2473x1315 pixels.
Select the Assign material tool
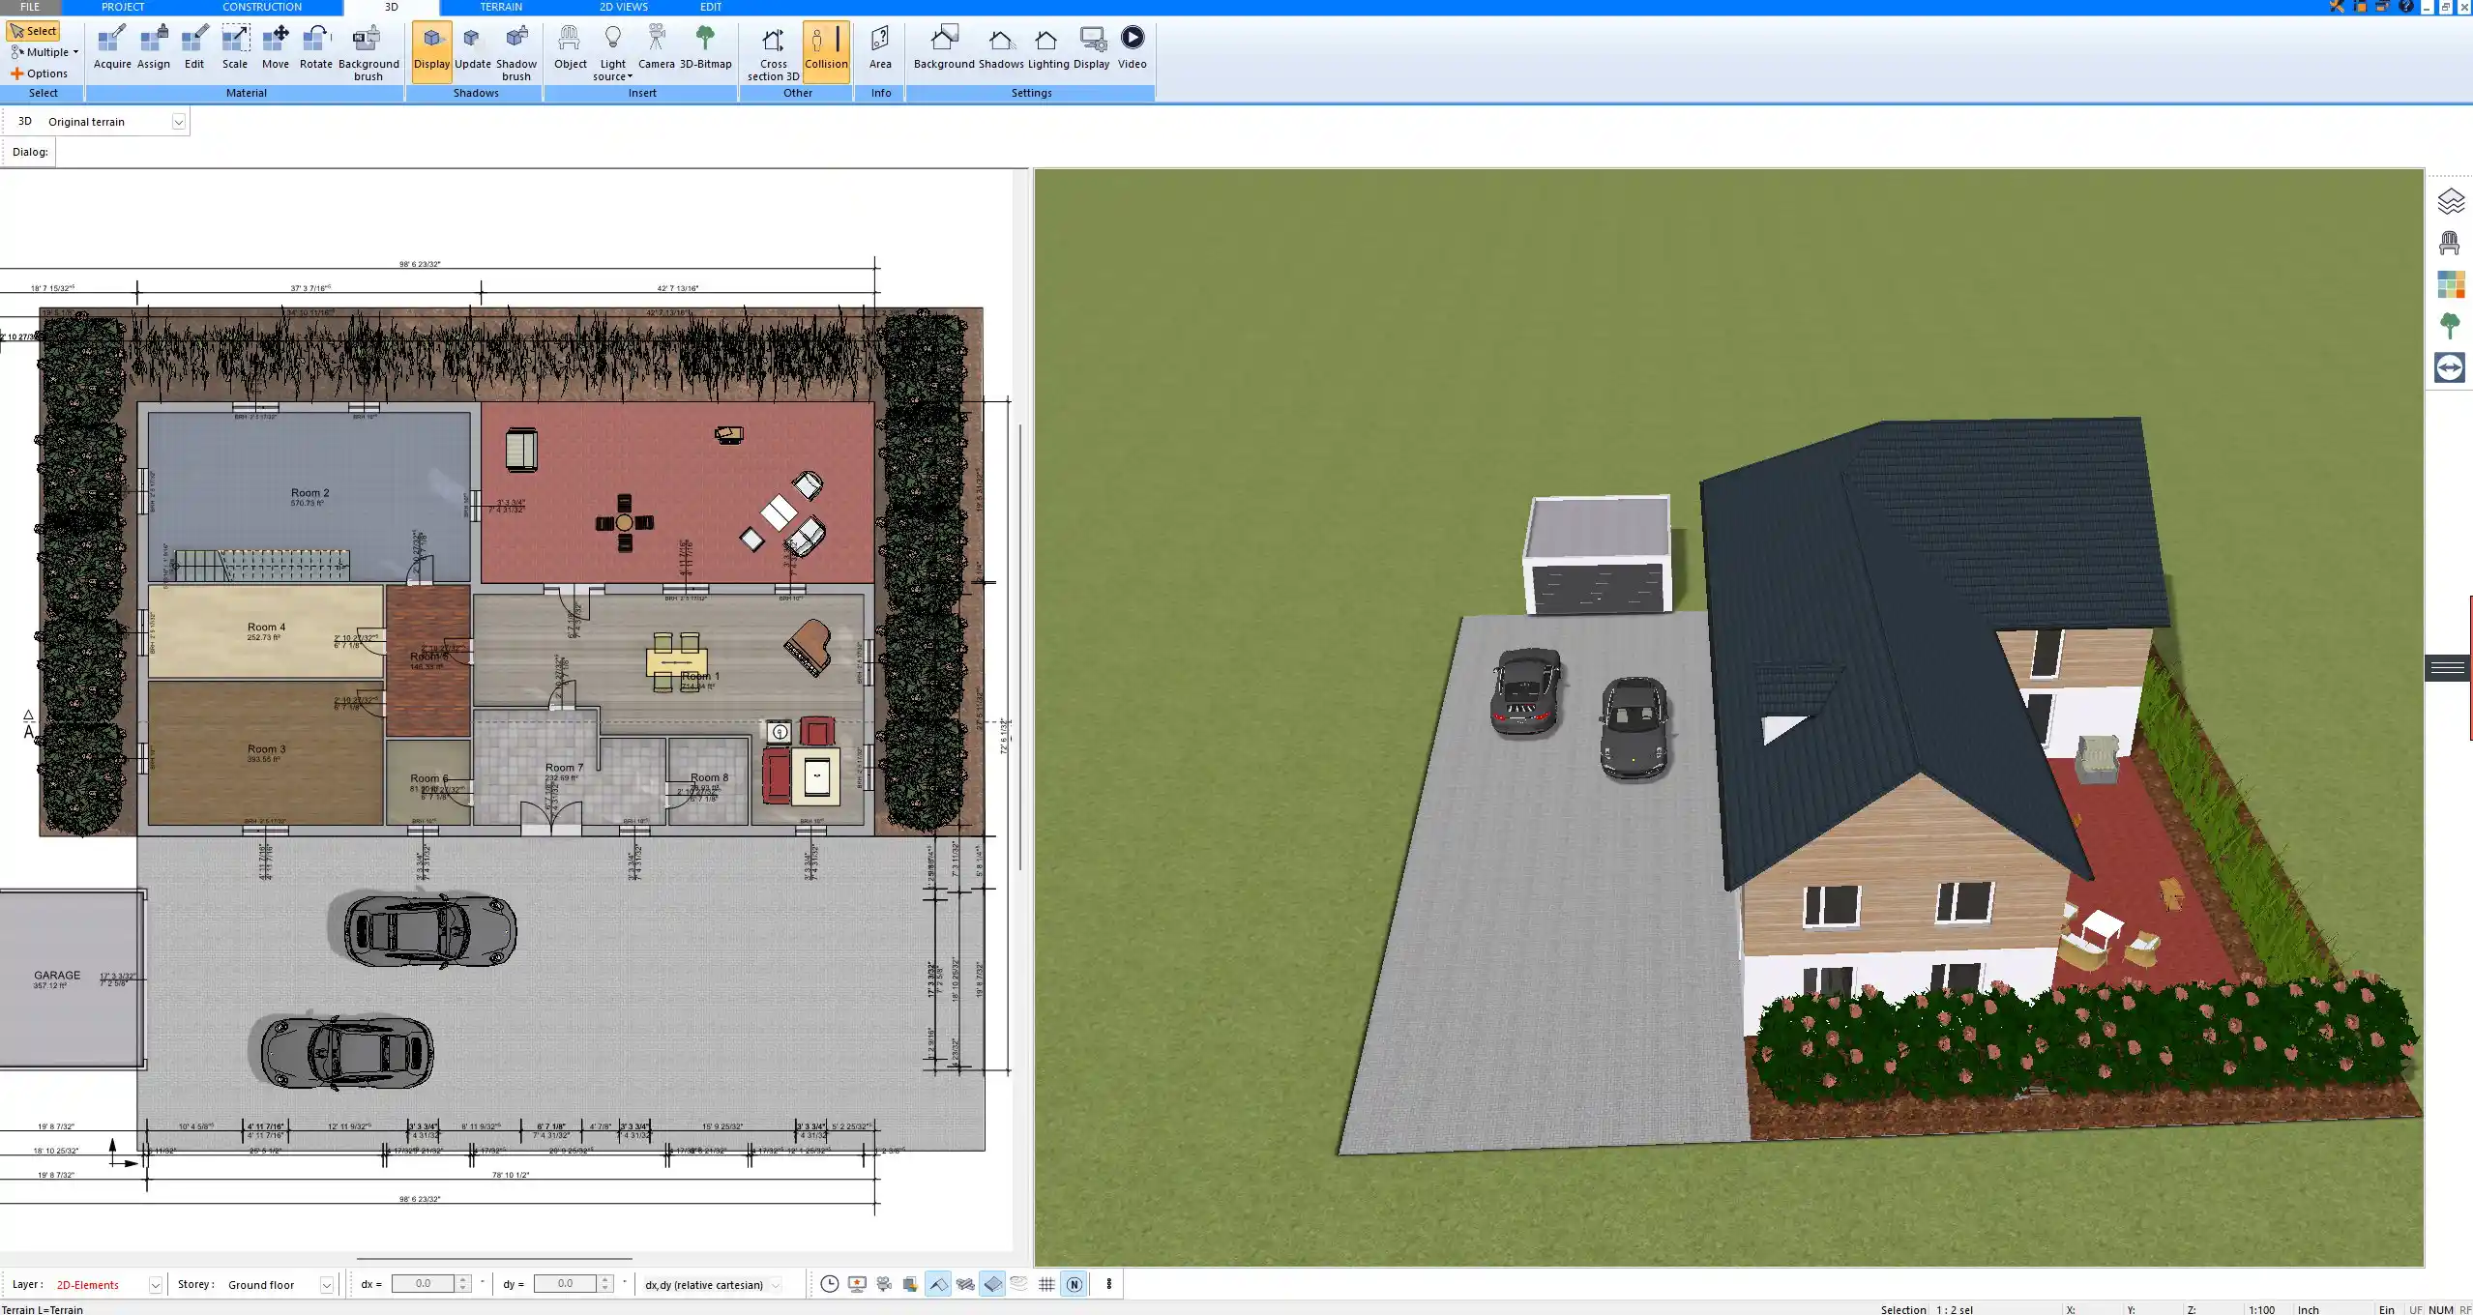coord(153,44)
